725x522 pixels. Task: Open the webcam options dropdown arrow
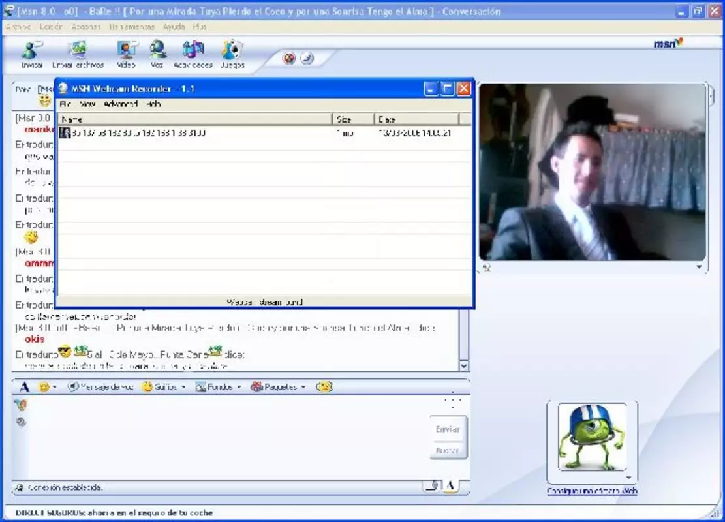click(699, 267)
